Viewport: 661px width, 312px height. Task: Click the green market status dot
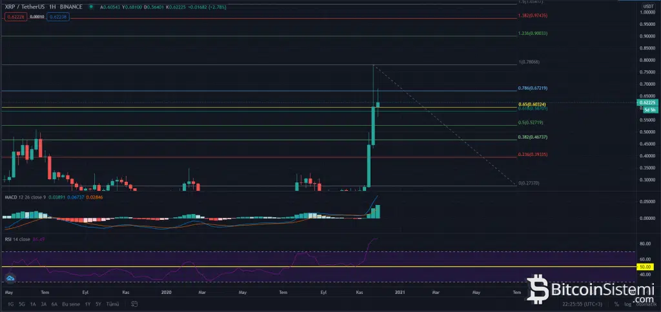pos(90,8)
